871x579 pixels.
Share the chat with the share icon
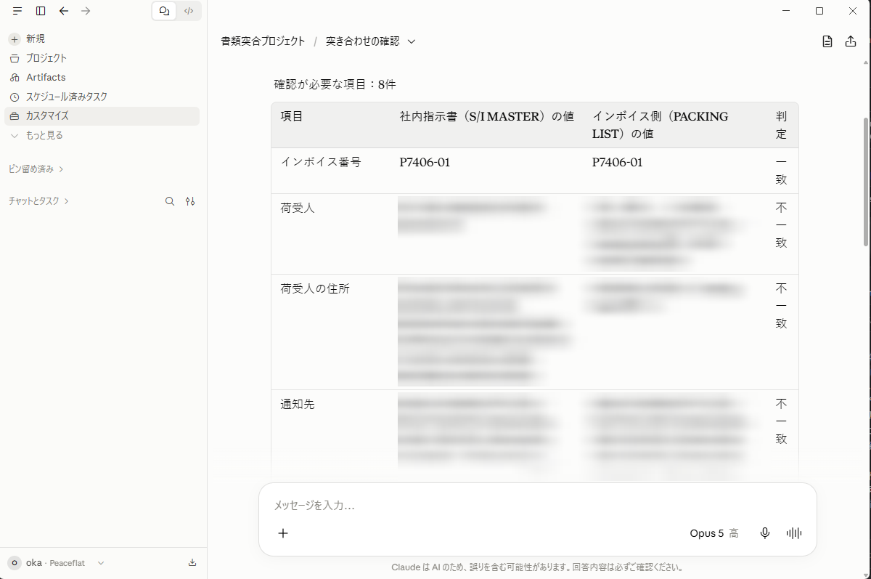pos(851,41)
